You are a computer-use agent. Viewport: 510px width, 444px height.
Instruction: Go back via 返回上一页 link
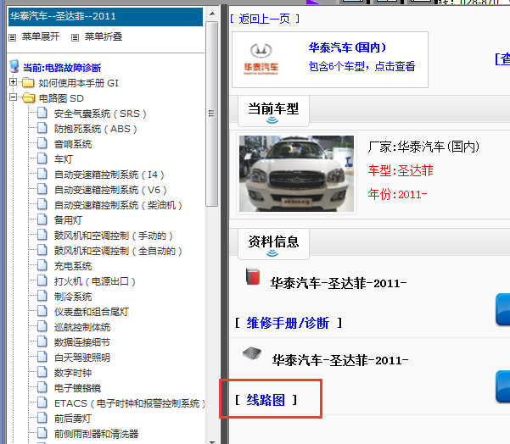[x=265, y=19]
